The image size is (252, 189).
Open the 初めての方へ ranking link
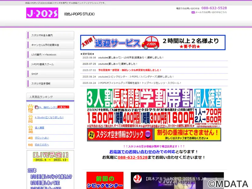[x=42, y=145]
